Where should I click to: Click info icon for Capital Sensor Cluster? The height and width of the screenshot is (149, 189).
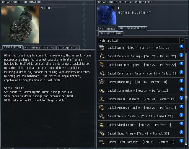point(181,115)
